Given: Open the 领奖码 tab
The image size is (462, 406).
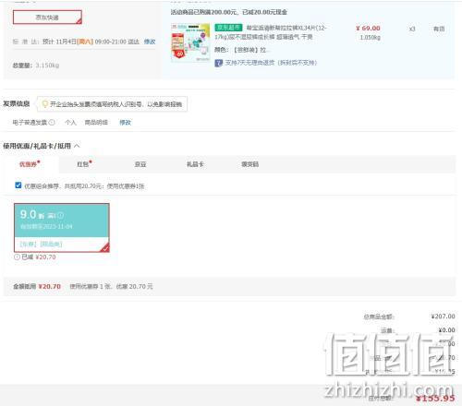Looking at the screenshot, I should point(249,164).
